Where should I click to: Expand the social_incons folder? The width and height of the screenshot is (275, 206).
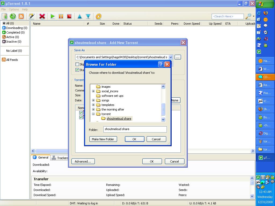click(x=93, y=91)
